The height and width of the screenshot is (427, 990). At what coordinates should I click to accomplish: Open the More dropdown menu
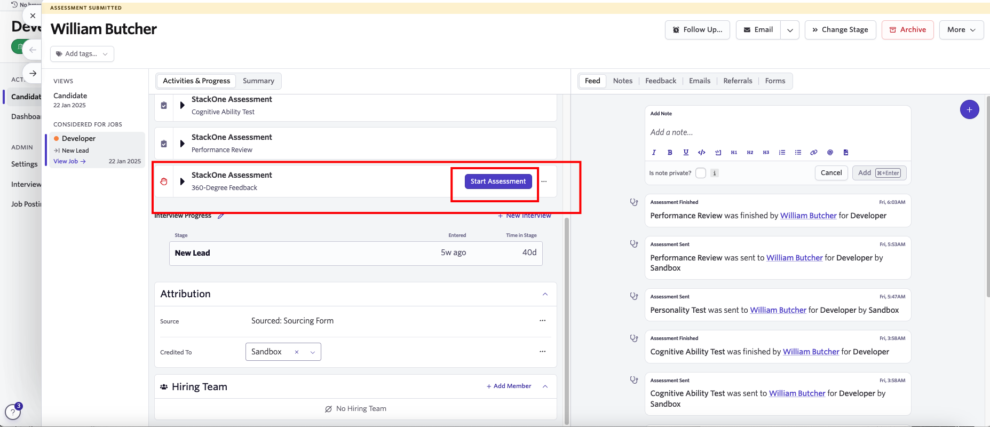[x=961, y=30]
